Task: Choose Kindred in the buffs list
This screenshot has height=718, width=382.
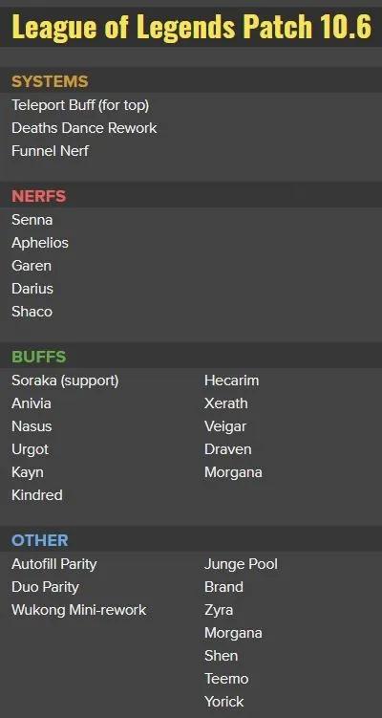Action: [x=37, y=495]
